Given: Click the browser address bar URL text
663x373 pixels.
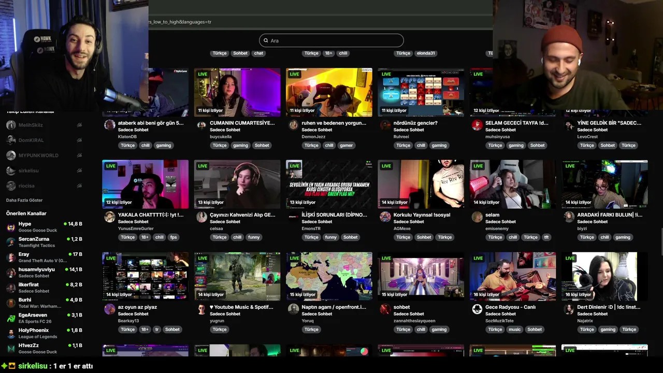Looking at the screenshot, I should [x=180, y=22].
